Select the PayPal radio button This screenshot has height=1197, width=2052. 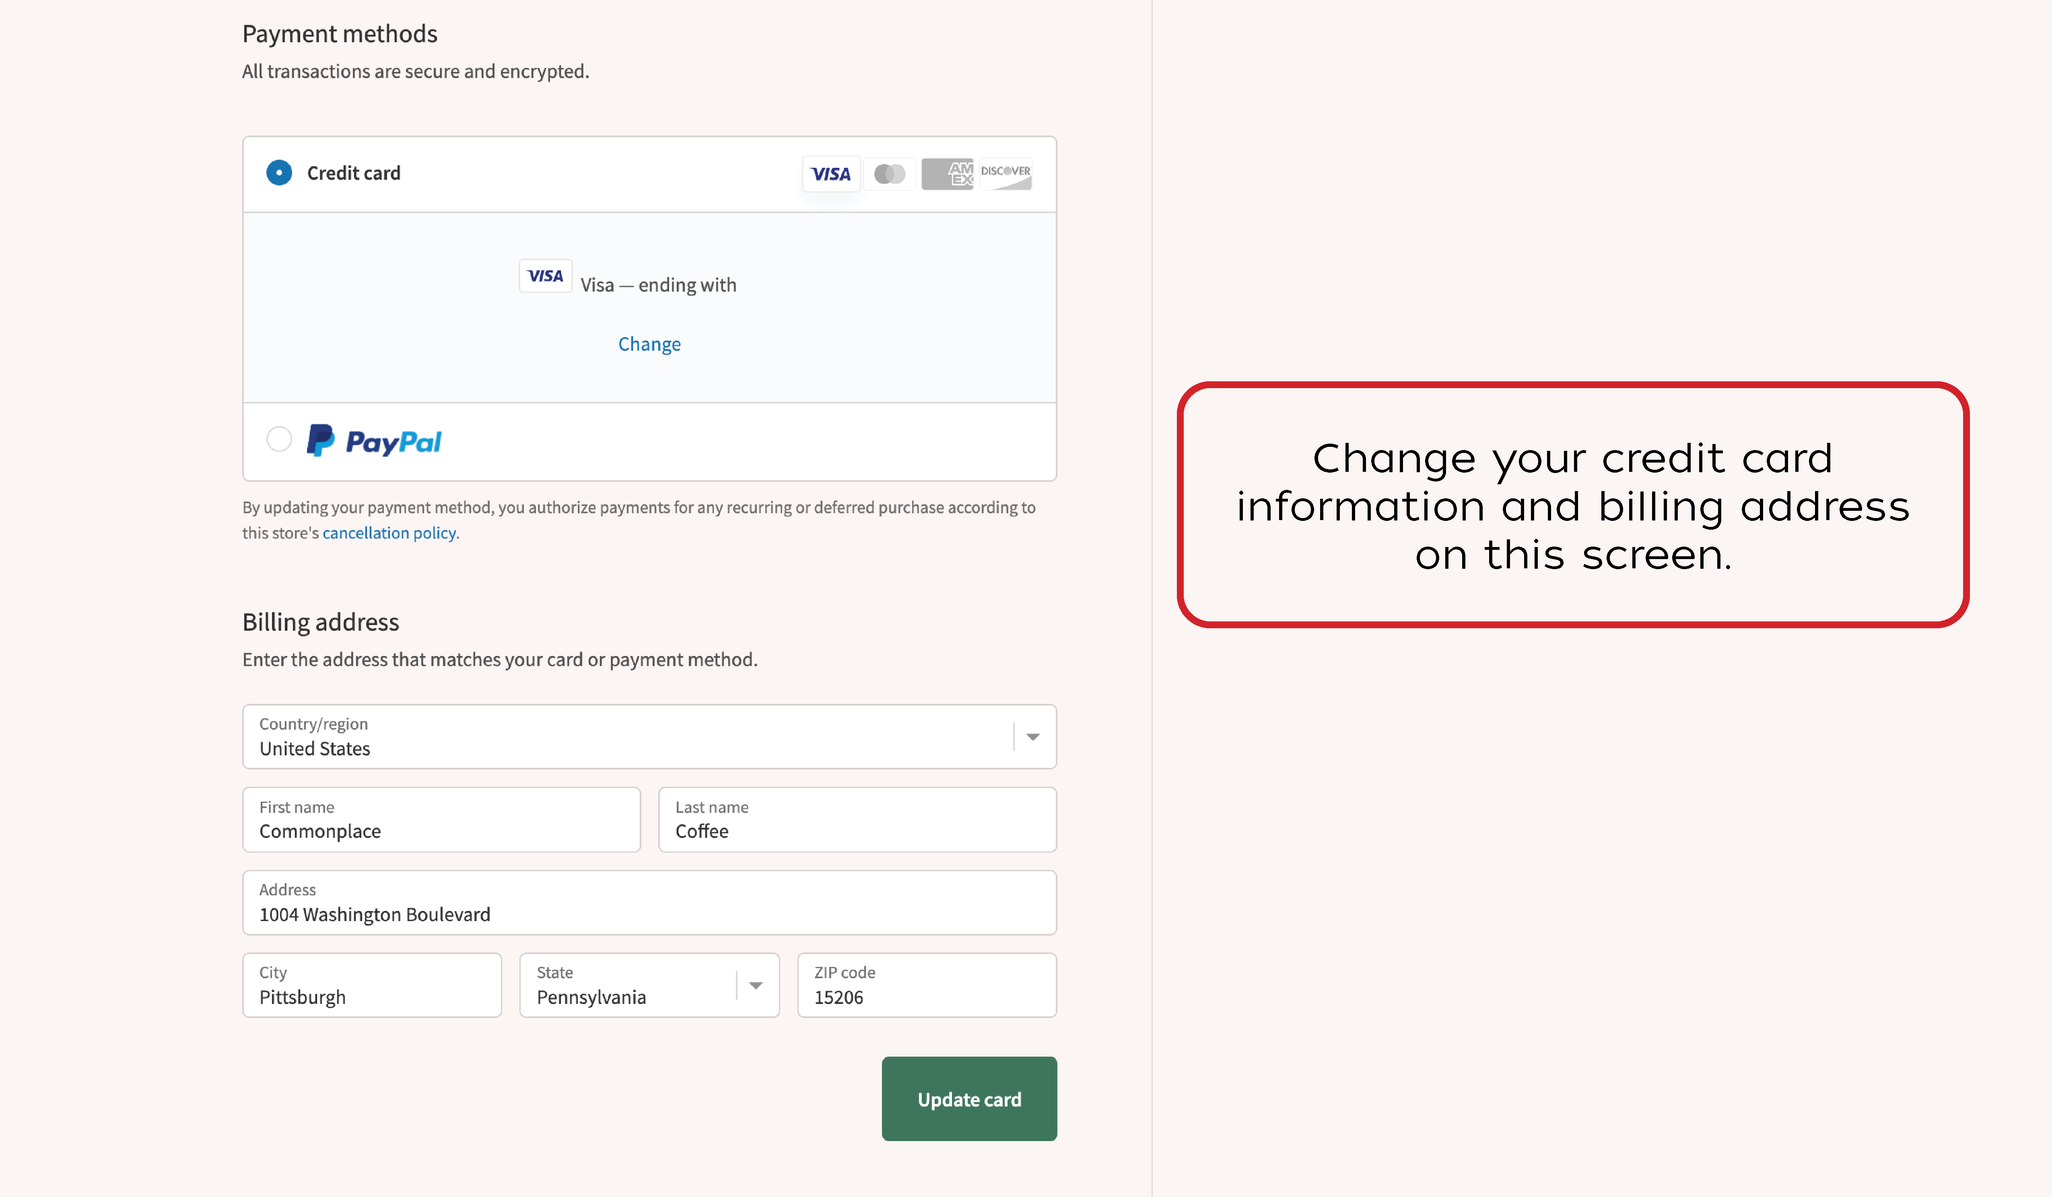click(x=279, y=440)
